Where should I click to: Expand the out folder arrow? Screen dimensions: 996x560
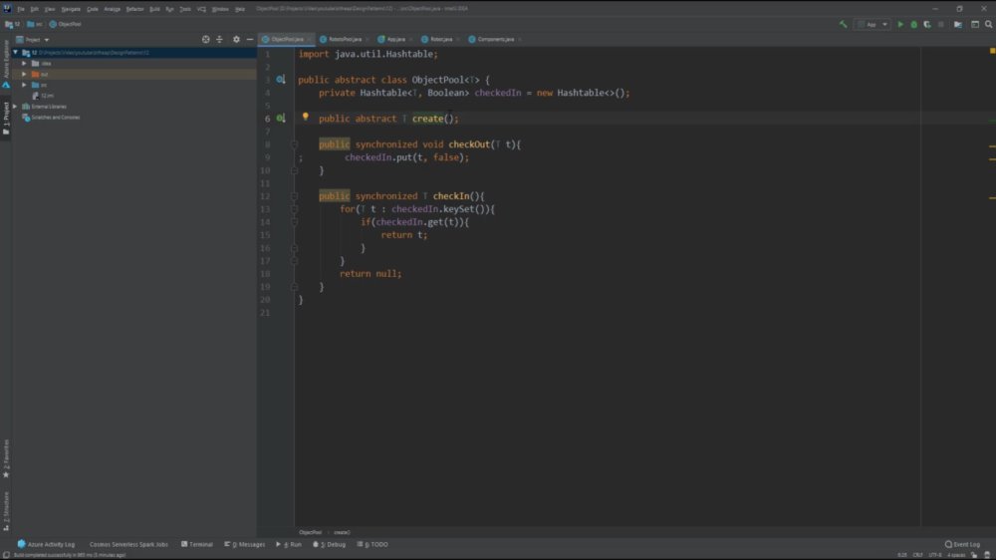click(x=24, y=75)
